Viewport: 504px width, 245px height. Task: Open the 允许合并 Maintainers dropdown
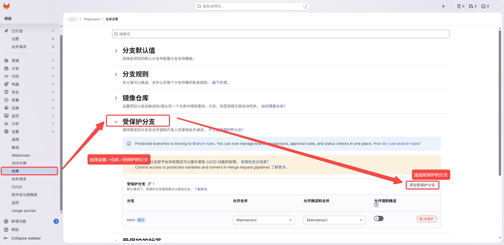click(264, 220)
